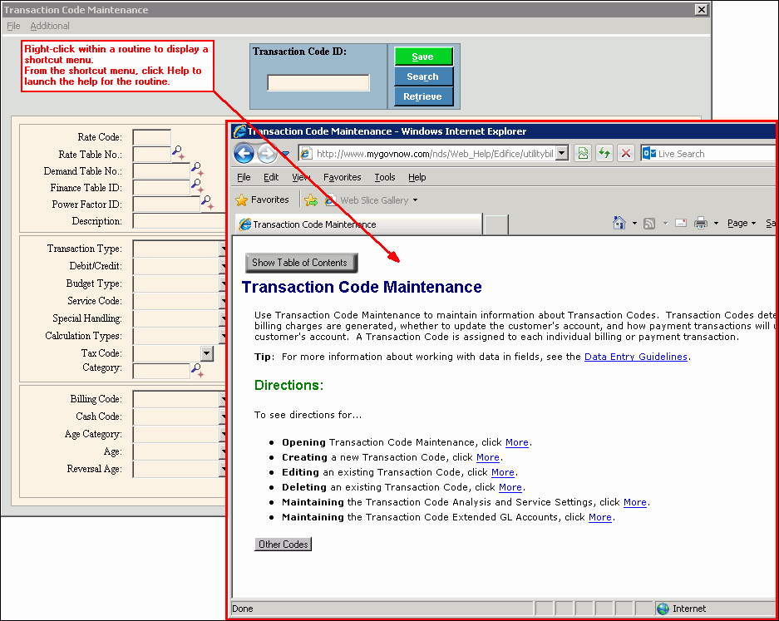Click the lookup icon beside Demand Table No.
This screenshot has width=779, height=621.
point(198,169)
